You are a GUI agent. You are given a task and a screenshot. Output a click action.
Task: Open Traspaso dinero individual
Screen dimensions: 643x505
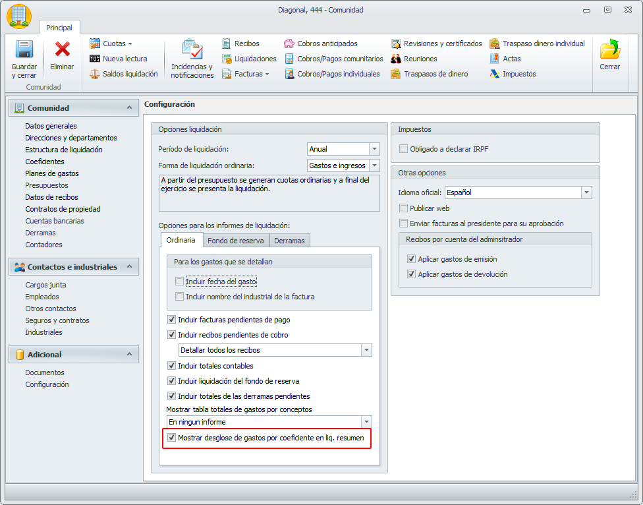click(x=537, y=44)
